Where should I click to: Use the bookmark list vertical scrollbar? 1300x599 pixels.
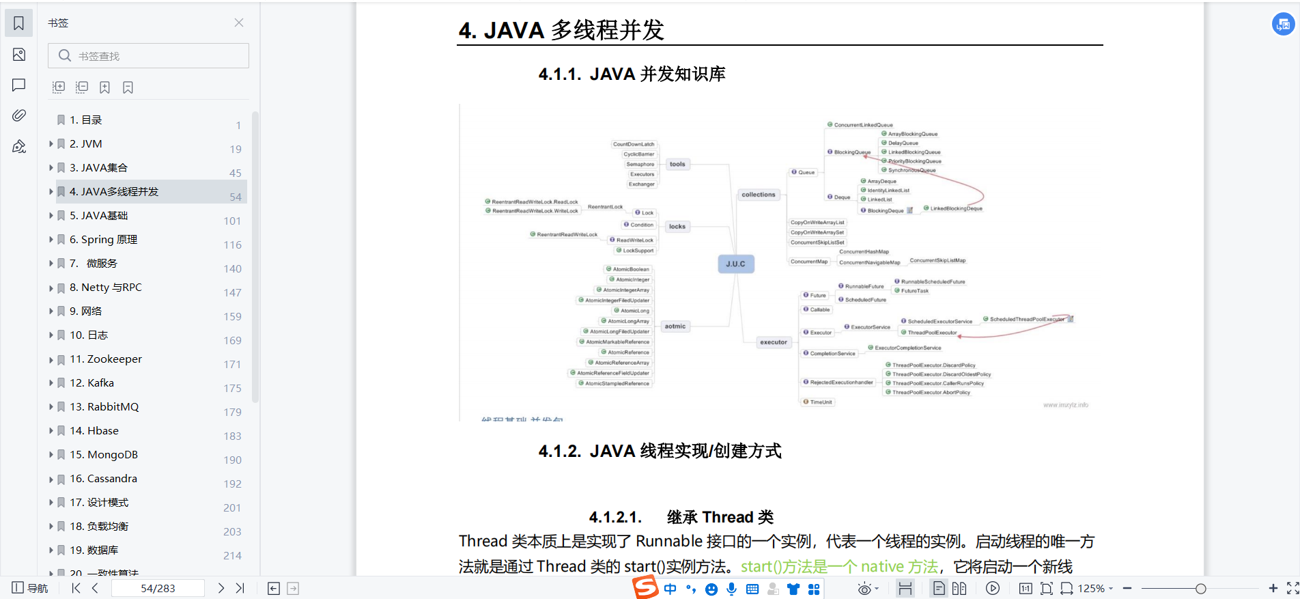point(255,256)
